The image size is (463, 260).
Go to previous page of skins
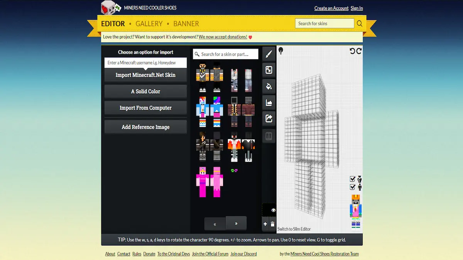pyautogui.click(x=215, y=224)
